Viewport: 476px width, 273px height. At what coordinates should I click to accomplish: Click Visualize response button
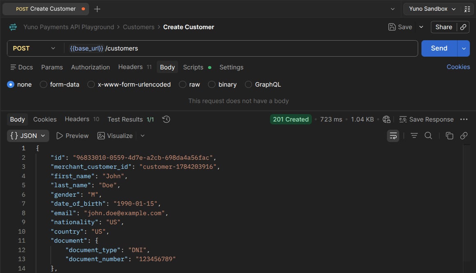tap(115, 136)
